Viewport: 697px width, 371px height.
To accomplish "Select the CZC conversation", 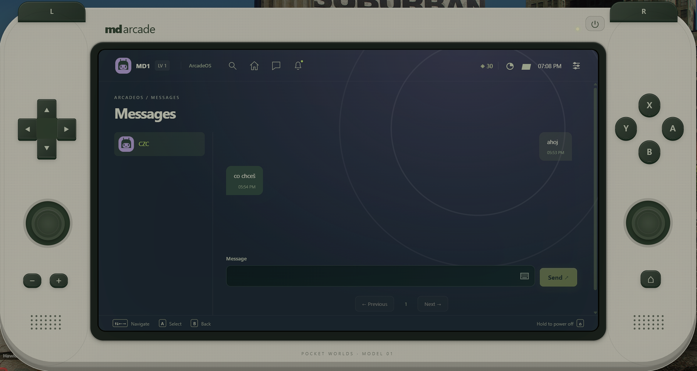I will coord(160,144).
